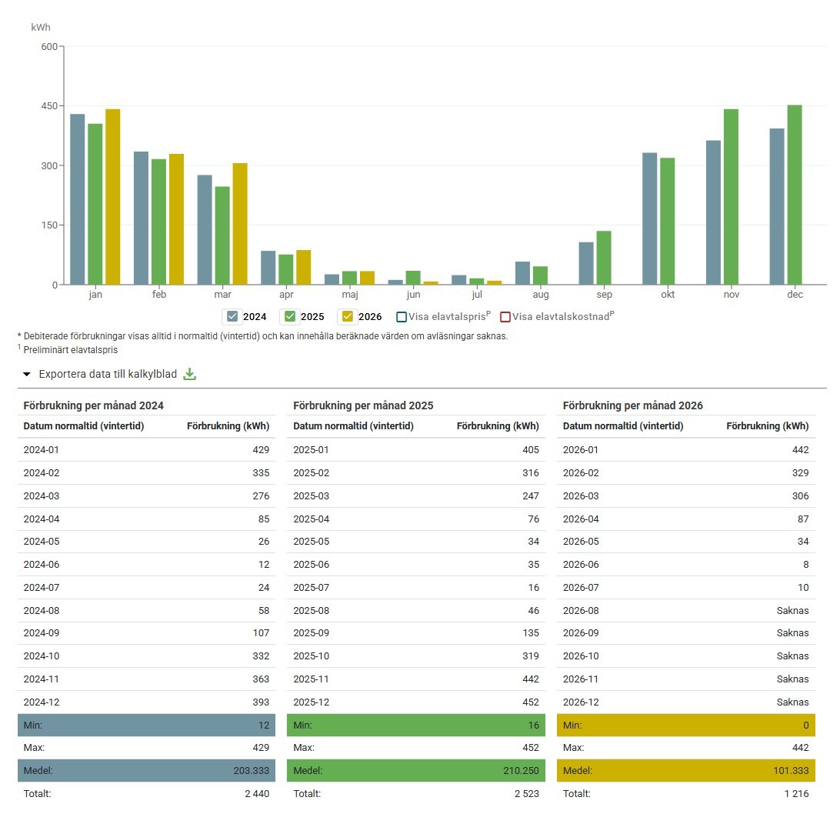
Task: Click the 2026 Totalt value 1 216
Action: (x=797, y=794)
